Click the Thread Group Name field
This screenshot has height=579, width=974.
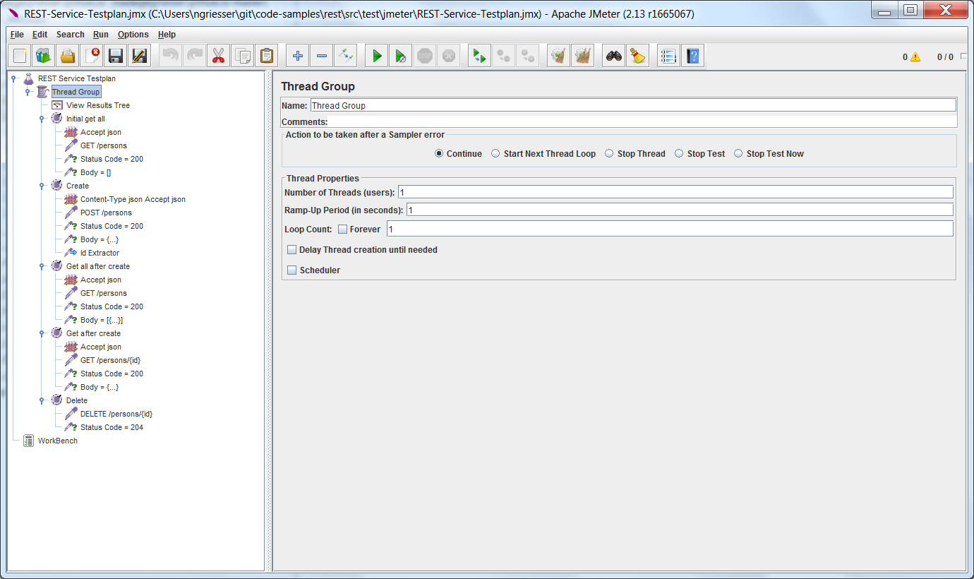pos(633,105)
